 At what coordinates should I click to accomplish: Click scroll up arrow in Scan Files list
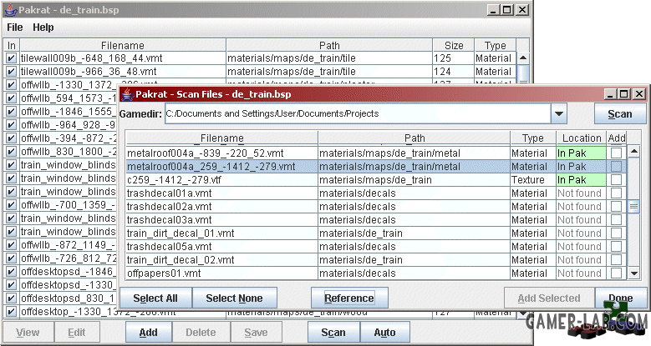point(633,152)
